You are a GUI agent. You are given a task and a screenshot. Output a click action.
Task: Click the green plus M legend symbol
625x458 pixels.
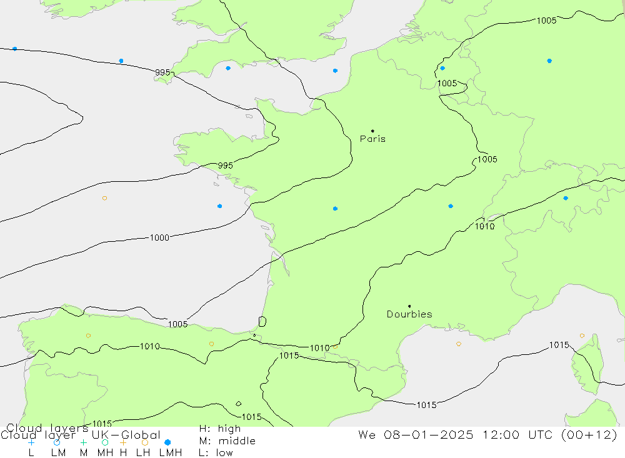click(x=83, y=442)
